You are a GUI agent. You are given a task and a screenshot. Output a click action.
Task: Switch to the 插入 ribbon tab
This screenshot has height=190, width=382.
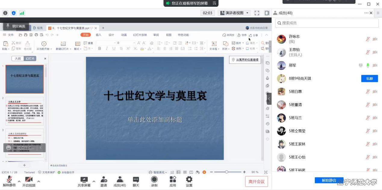pyautogui.click(x=98, y=35)
